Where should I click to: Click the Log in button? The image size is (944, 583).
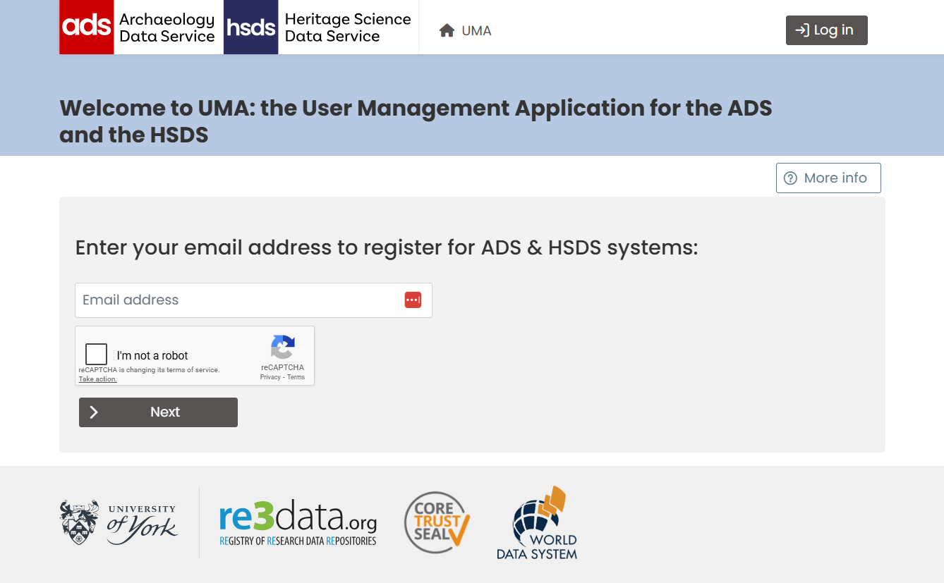click(826, 30)
